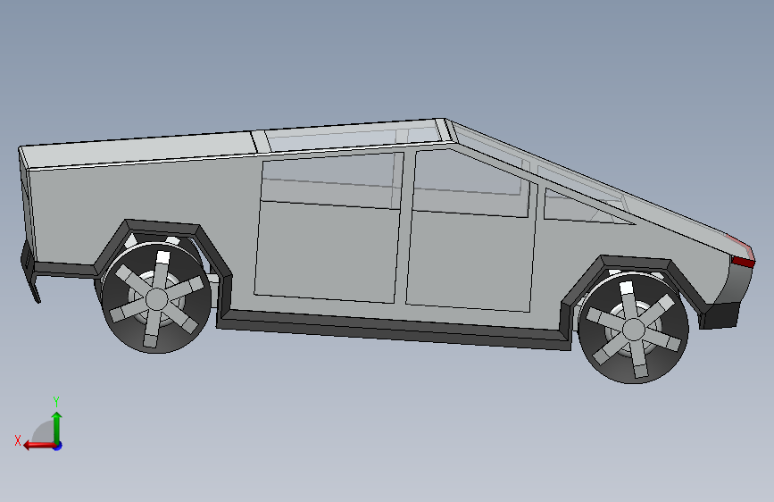The height and width of the screenshot is (502, 774).
Task: Select the rear door window glass
Action: 332,181
